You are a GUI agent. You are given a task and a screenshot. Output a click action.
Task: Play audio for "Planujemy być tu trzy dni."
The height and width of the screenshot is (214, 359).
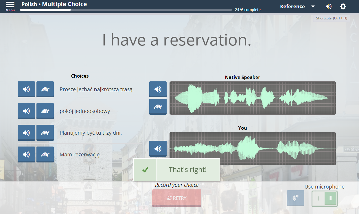26,133
